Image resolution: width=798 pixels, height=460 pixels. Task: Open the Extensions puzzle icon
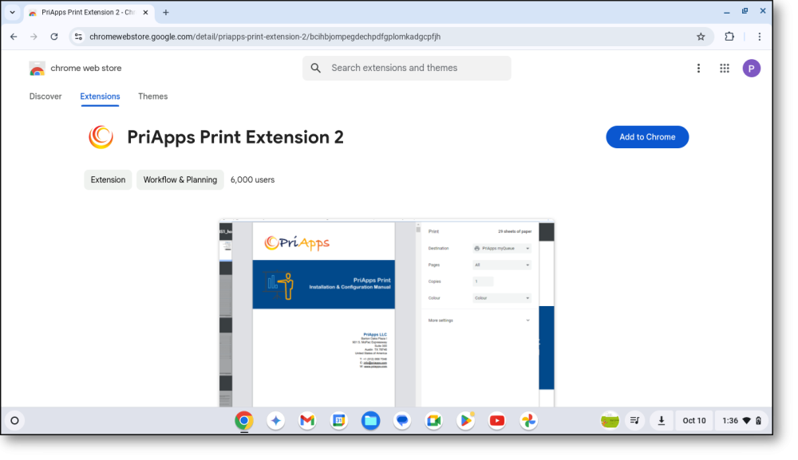pyautogui.click(x=729, y=37)
